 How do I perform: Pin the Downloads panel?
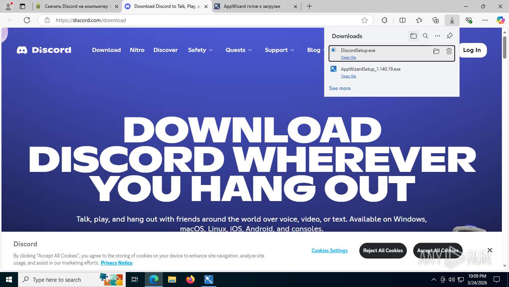449,36
